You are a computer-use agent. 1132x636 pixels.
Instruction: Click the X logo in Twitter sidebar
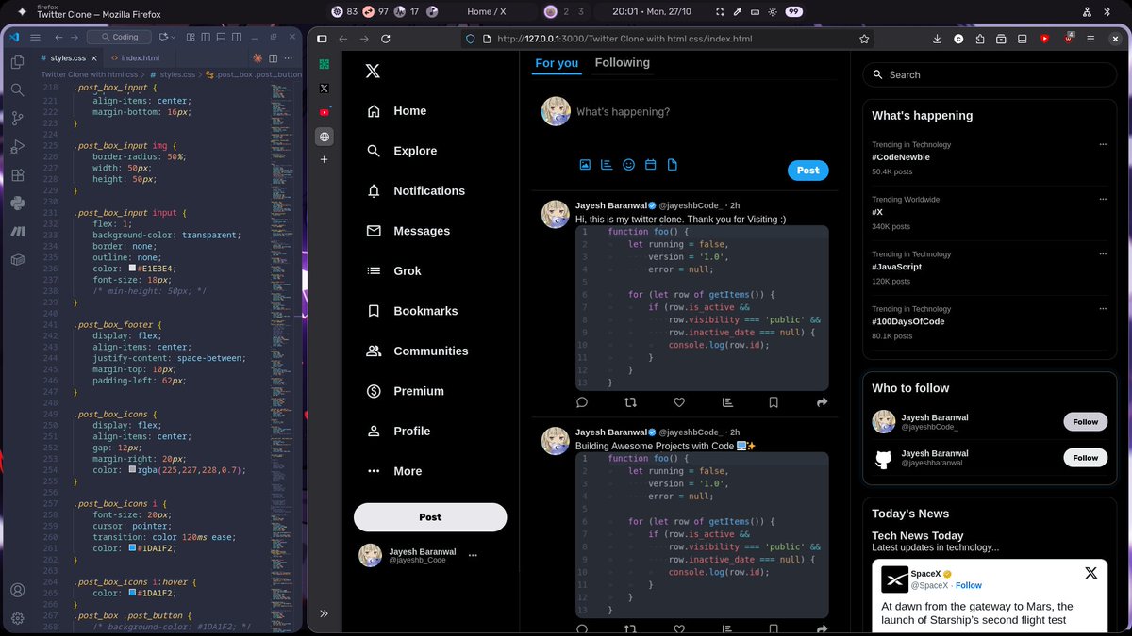coord(373,71)
